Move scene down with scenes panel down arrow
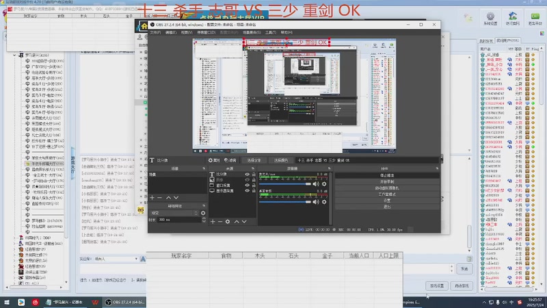547x308 pixels. point(176,198)
